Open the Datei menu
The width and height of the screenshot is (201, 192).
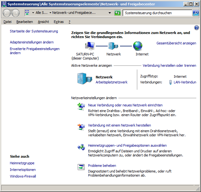tap(8, 22)
